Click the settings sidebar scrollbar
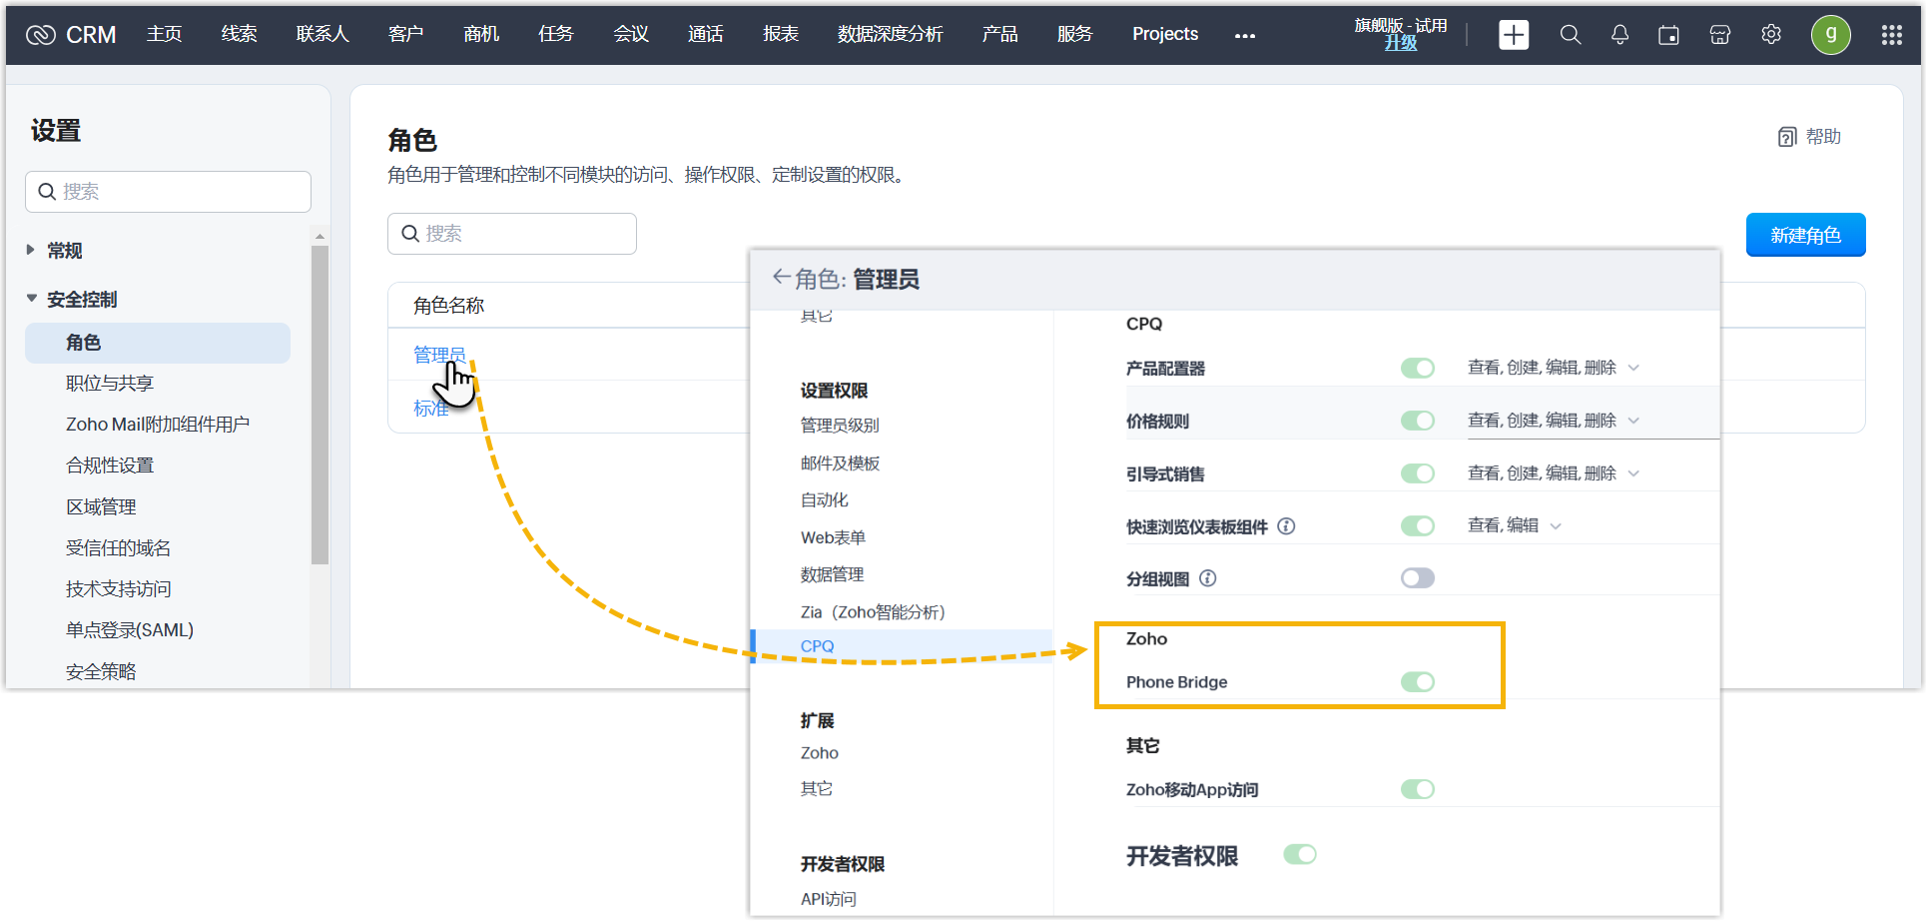This screenshot has width=1927, height=921. tap(320, 400)
